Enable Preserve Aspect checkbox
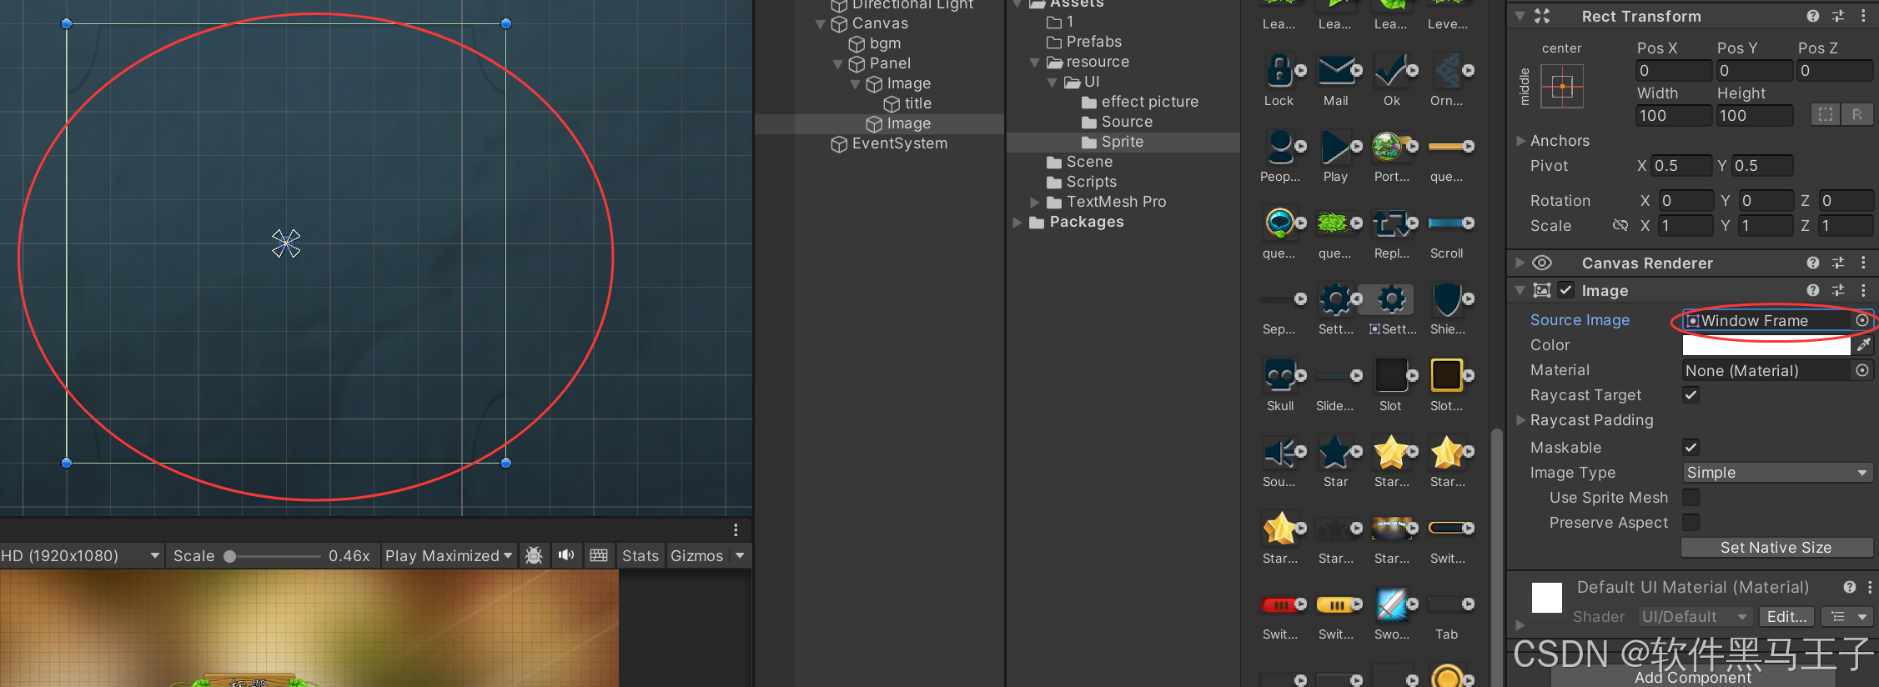Image resolution: width=1879 pixels, height=687 pixels. pyautogui.click(x=1691, y=523)
